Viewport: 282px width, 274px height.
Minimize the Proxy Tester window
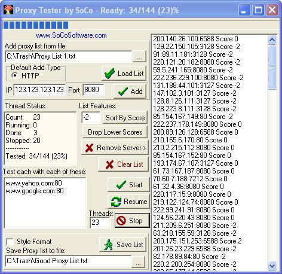point(244,10)
